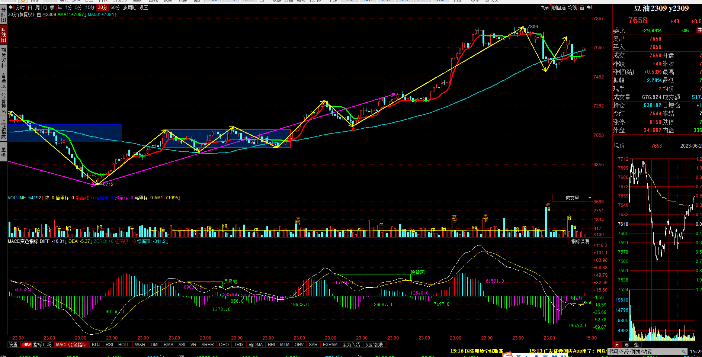Select the 分 tab under mini chart

click(x=617, y=345)
